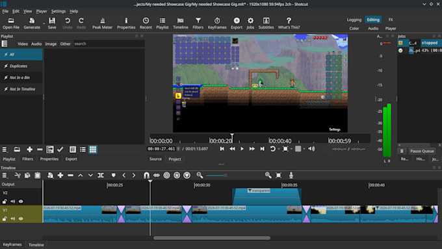Select the transparent clip on track V2
This screenshot has height=249, width=442.
tap(267, 196)
